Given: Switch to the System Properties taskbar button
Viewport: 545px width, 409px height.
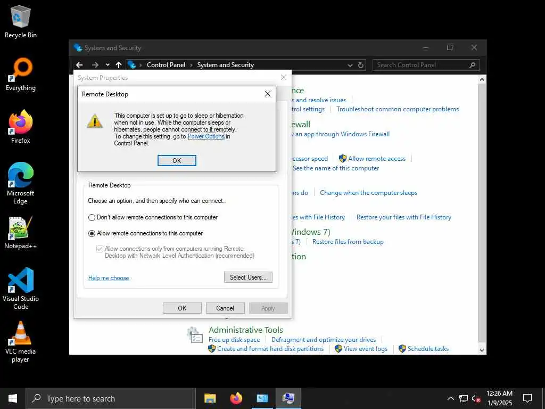Looking at the screenshot, I should [288, 398].
